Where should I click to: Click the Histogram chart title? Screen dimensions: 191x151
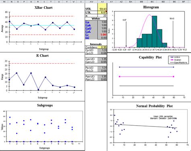tap(151, 7)
